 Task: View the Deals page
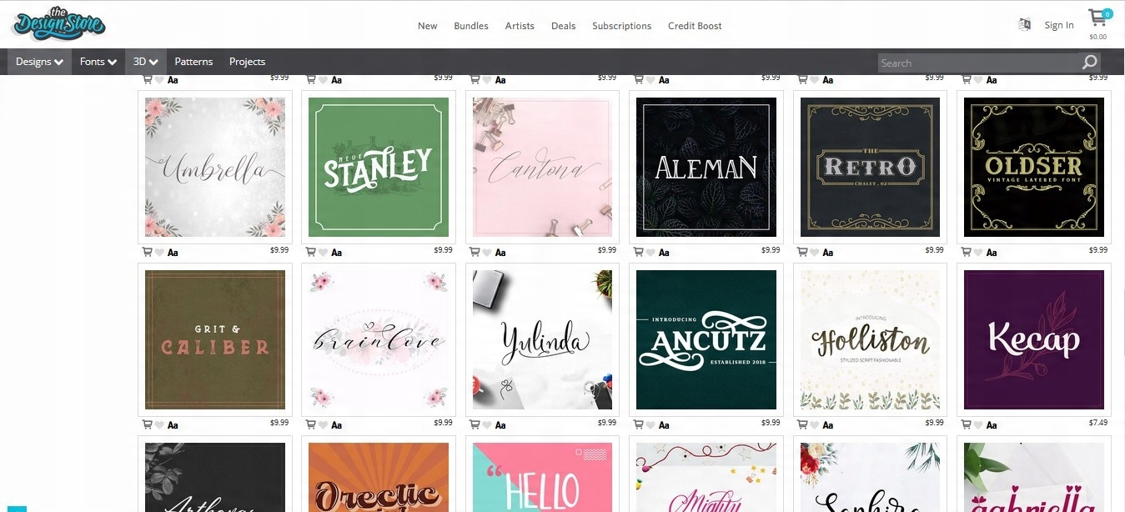[564, 26]
